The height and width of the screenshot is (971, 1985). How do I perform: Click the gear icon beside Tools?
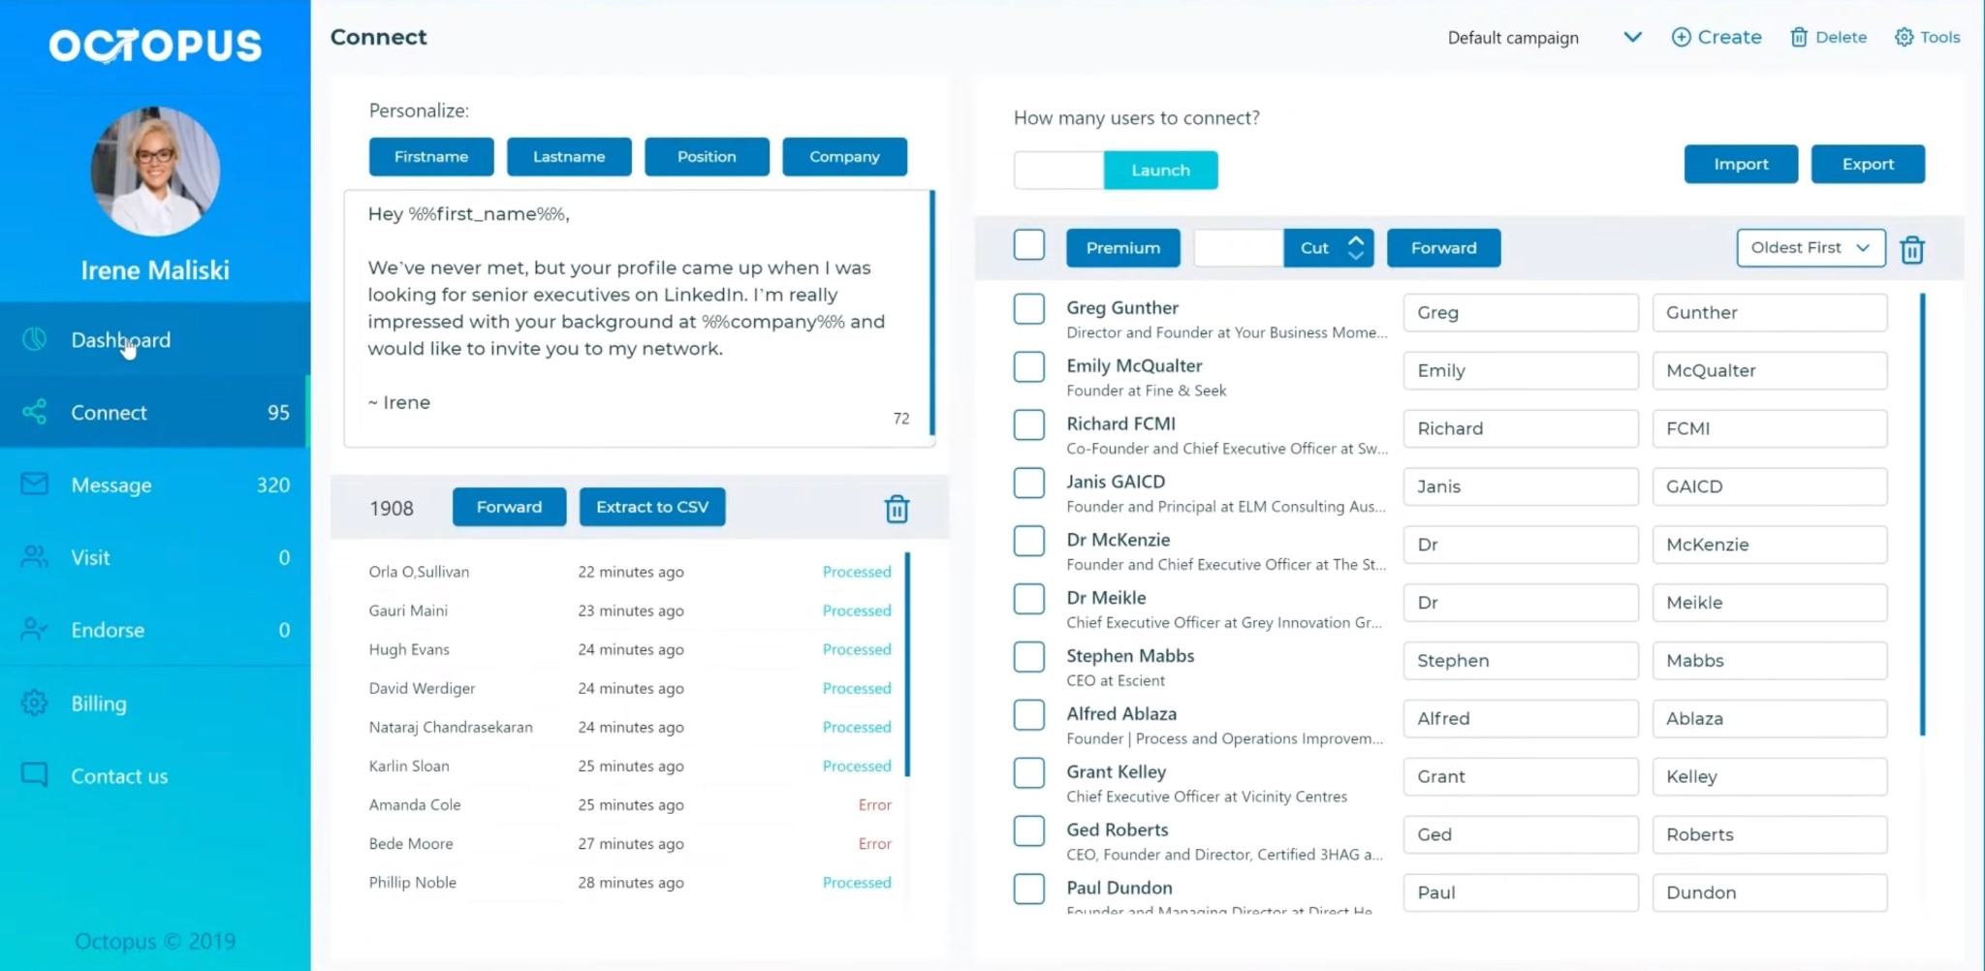pos(1905,37)
